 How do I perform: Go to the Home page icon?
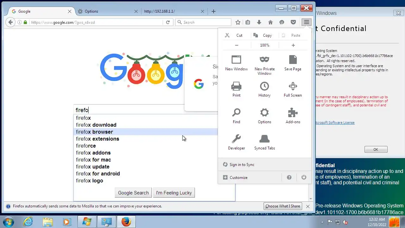point(270,22)
